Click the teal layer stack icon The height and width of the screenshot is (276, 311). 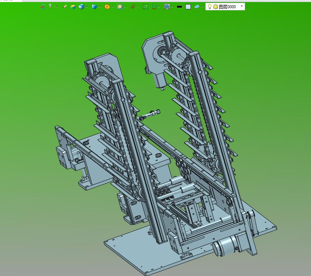197,7
